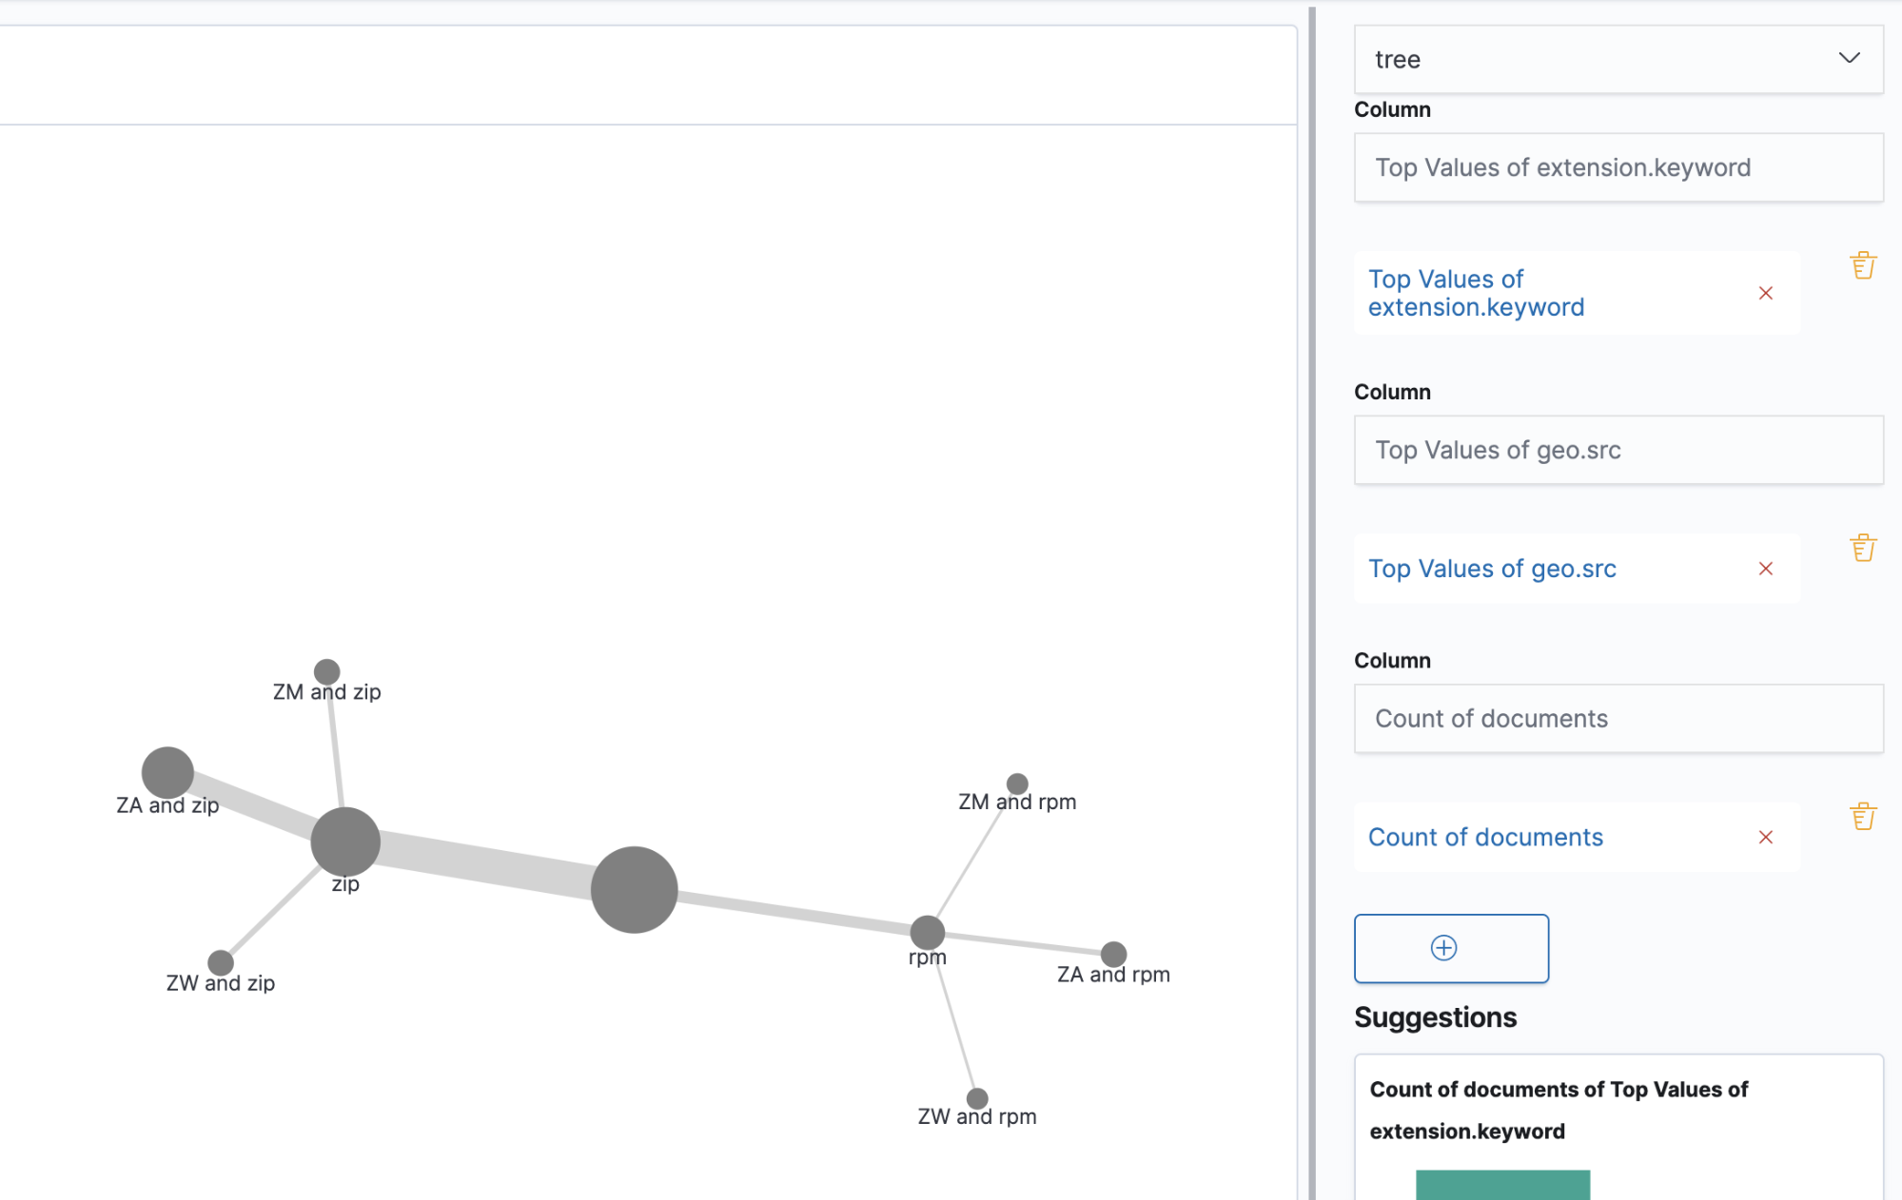Click the ZM and rpm node
Screen dimensions: 1902x1200
click(x=1017, y=784)
